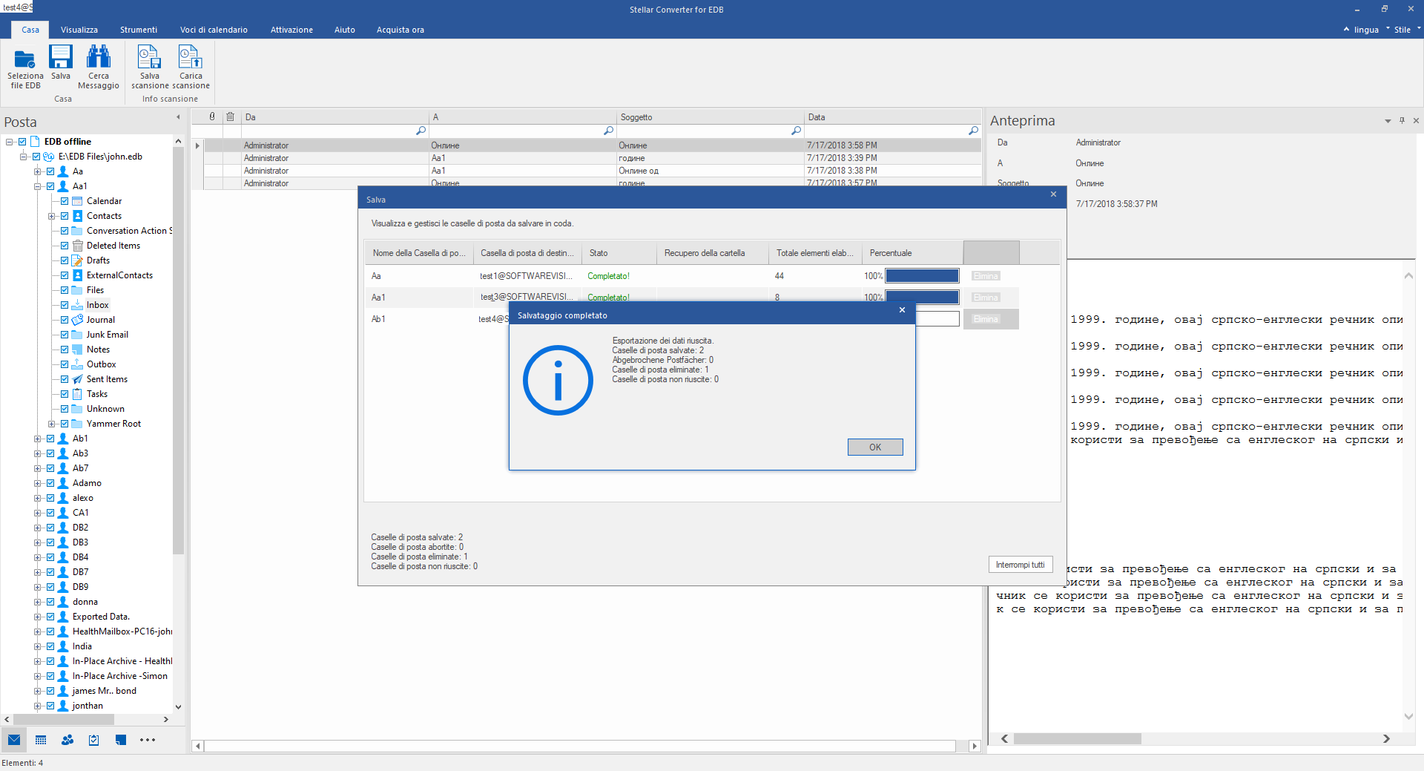Click the Da column search field

coord(329,131)
